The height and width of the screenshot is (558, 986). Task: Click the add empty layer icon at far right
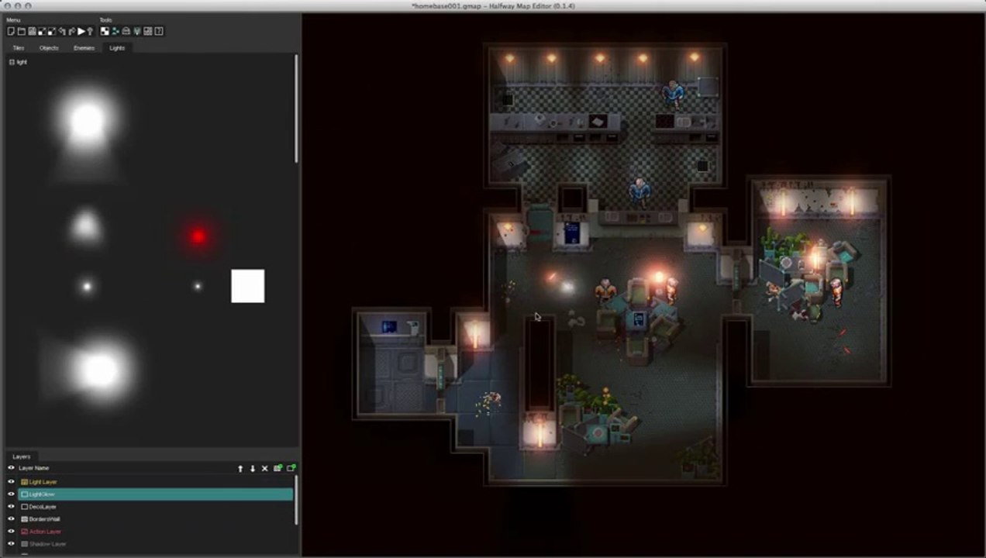coord(291,468)
